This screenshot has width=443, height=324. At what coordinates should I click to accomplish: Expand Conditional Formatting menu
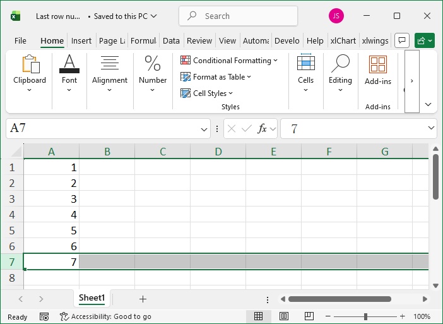229,60
